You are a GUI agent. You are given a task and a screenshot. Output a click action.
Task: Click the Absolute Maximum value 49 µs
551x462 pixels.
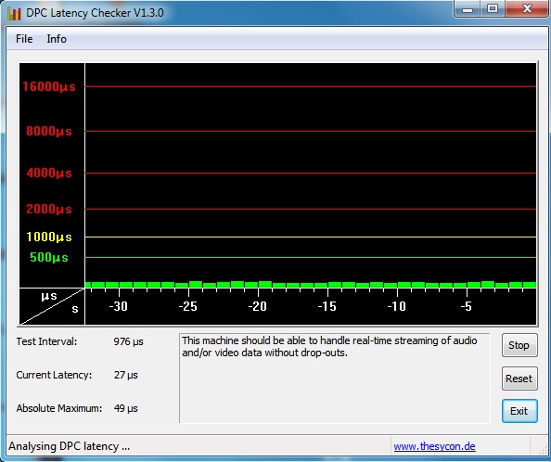[x=126, y=408]
